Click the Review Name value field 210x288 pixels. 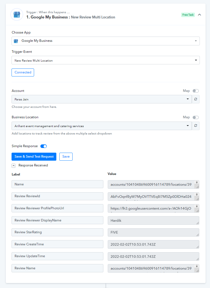coord(153,268)
